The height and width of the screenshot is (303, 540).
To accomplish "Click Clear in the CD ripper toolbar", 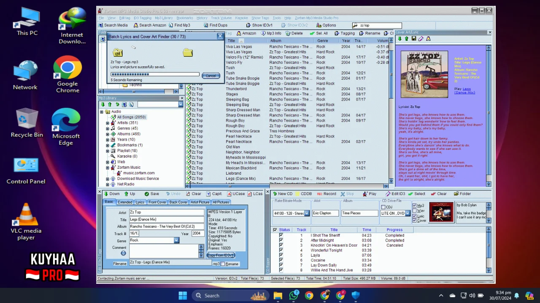I will point(439,194).
